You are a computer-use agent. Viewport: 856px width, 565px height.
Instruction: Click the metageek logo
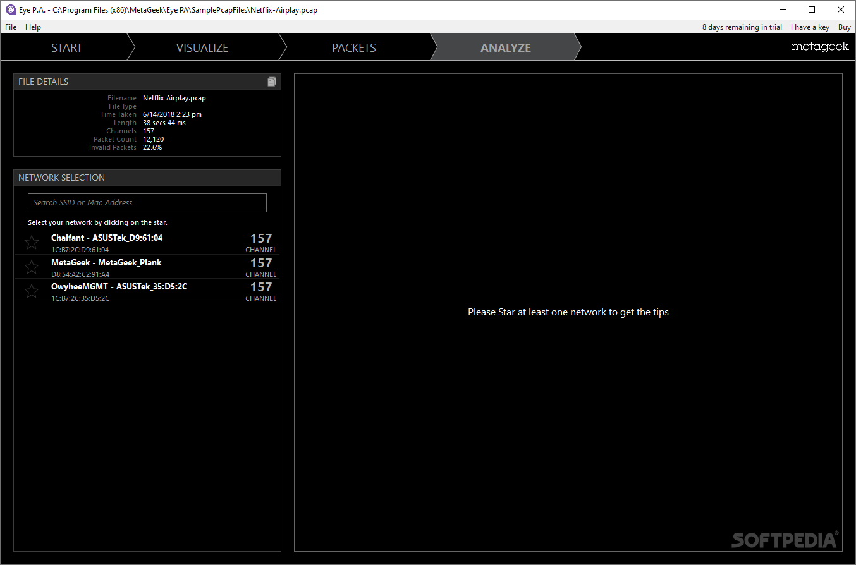820,47
